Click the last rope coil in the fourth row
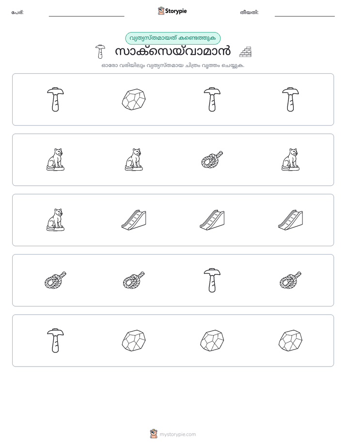The width and height of the screenshot is (346, 448). tap(290, 280)
